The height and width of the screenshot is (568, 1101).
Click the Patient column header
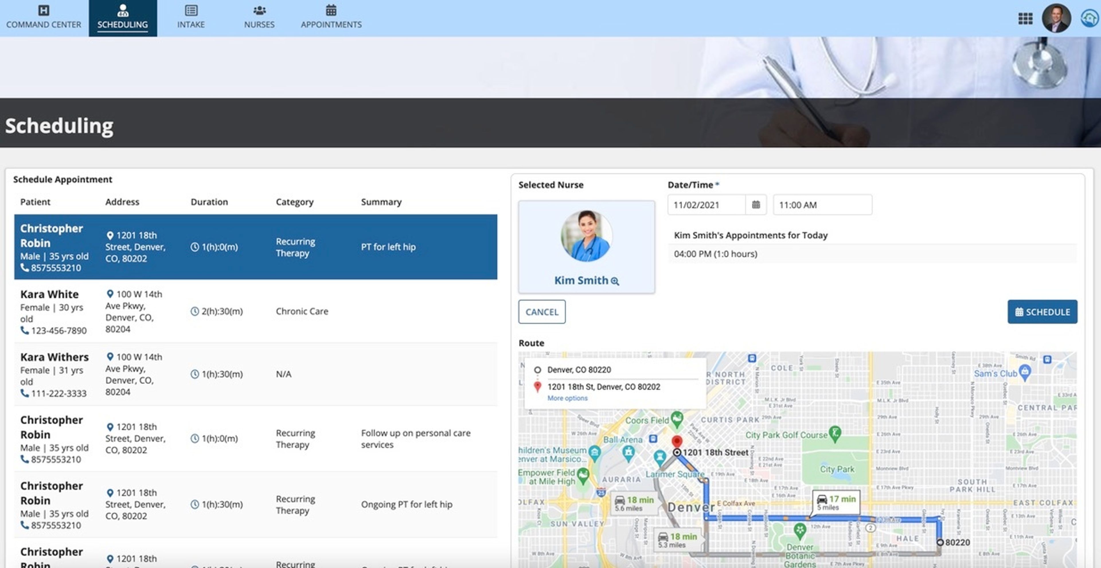[35, 201]
